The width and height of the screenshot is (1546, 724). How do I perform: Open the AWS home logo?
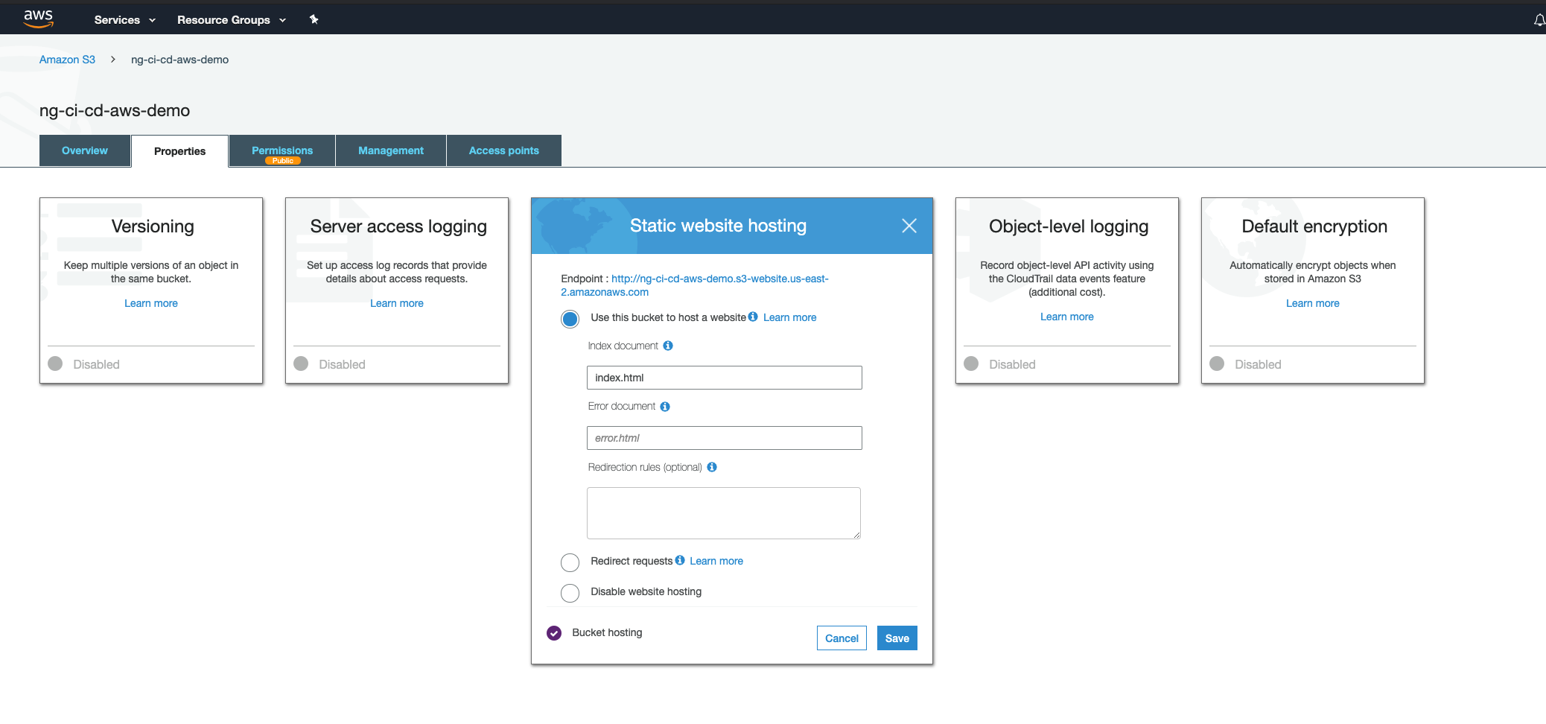38,19
